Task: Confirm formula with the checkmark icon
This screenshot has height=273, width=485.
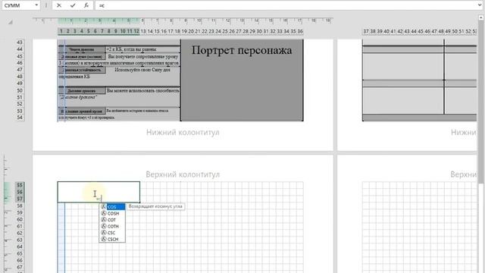Action: point(73,5)
